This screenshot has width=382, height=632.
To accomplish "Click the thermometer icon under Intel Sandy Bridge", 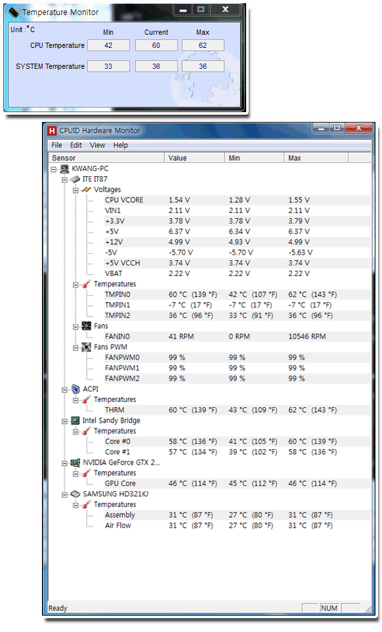I will coord(87,431).
